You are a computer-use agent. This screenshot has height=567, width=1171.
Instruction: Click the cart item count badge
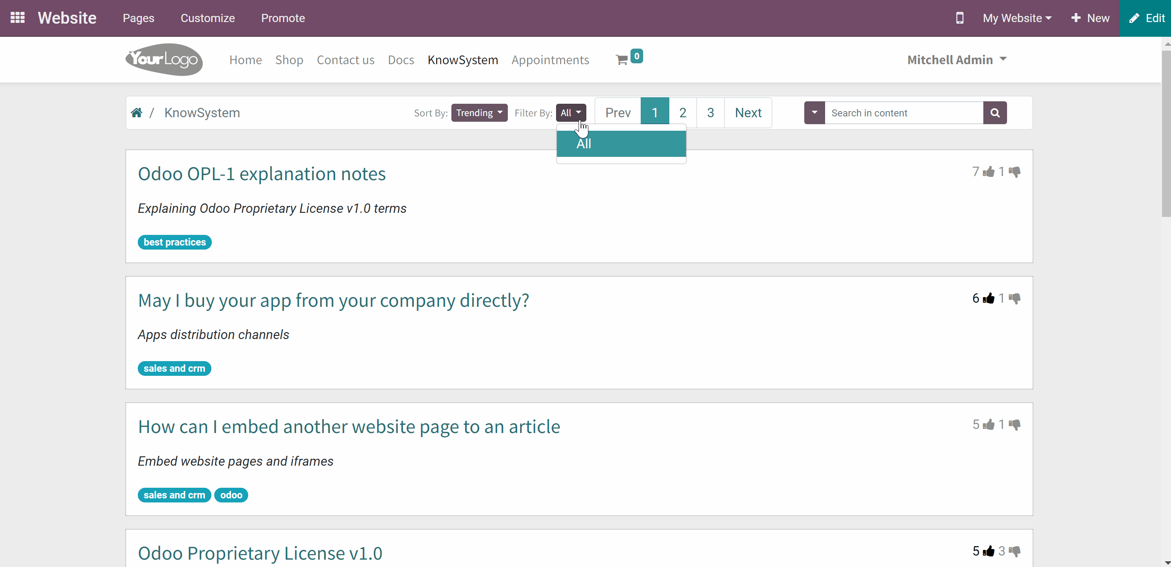[637, 56]
